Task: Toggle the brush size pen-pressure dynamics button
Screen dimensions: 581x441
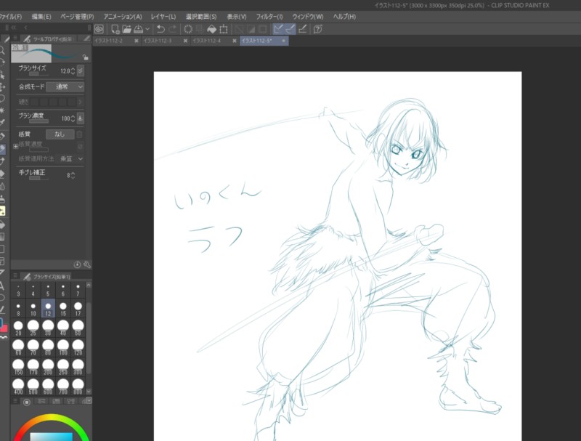Action: pos(81,70)
